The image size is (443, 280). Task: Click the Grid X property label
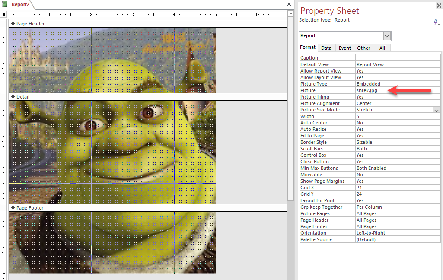click(x=307, y=188)
